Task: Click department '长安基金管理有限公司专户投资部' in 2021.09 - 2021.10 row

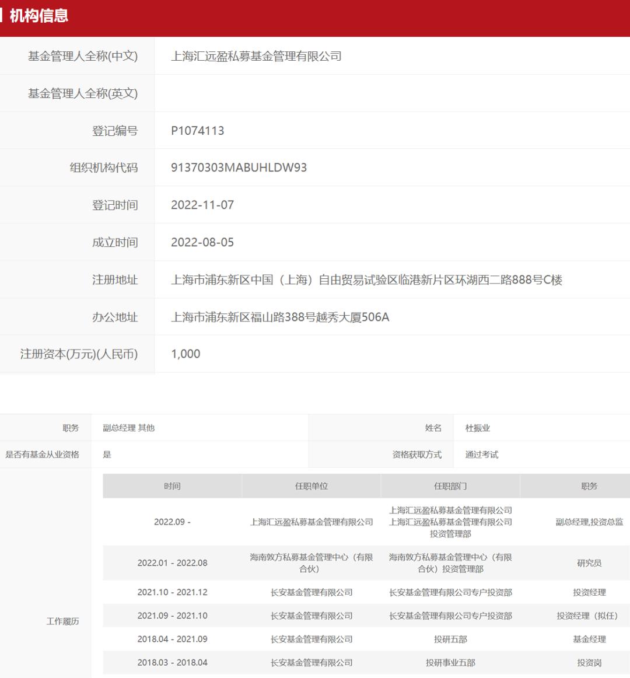Action: pyautogui.click(x=450, y=616)
